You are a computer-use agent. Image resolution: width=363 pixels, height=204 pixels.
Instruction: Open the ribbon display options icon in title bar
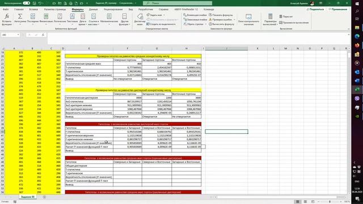[x=320, y=3]
